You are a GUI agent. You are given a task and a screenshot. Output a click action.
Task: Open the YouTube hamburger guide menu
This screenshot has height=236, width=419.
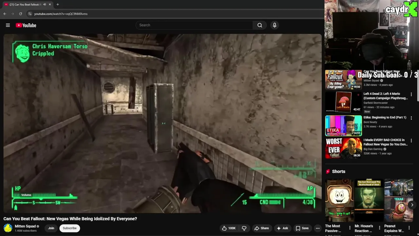pos(8,25)
